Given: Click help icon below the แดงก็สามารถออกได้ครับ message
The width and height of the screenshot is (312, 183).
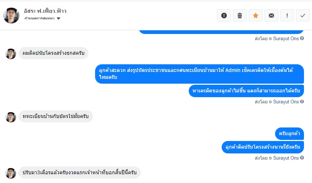Looking at the screenshot, I should [x=302, y=102].
